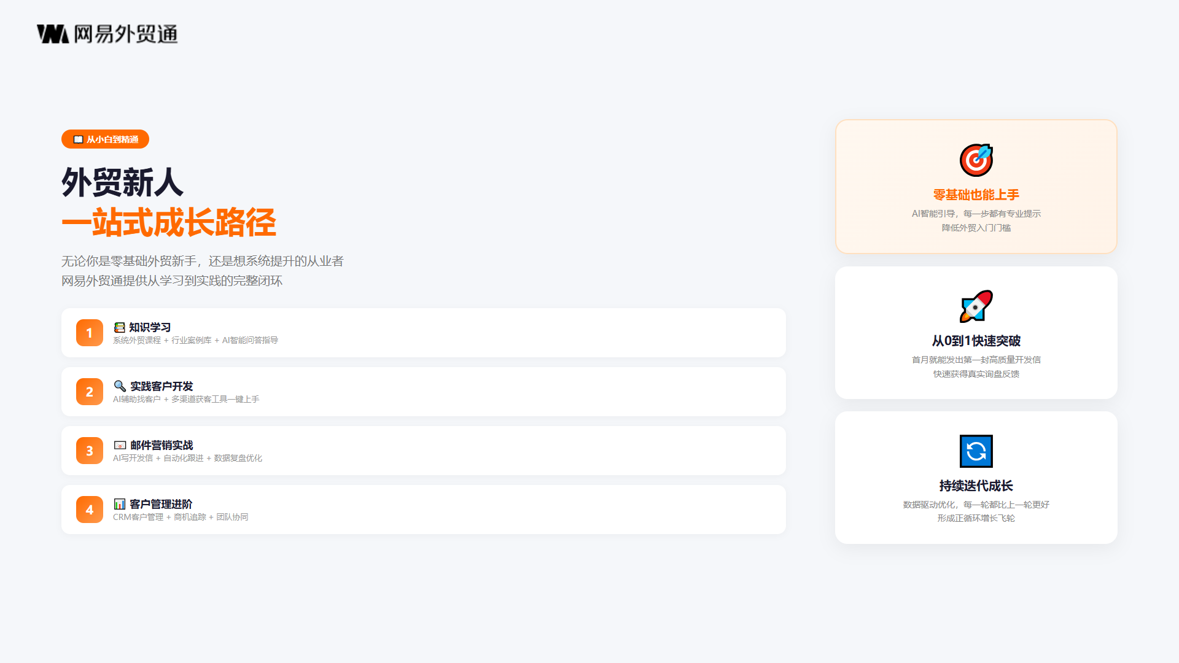Open the 知识学习 step row

pos(424,333)
